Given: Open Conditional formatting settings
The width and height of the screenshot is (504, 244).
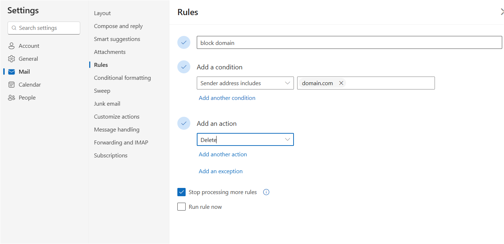Looking at the screenshot, I should pos(122,78).
